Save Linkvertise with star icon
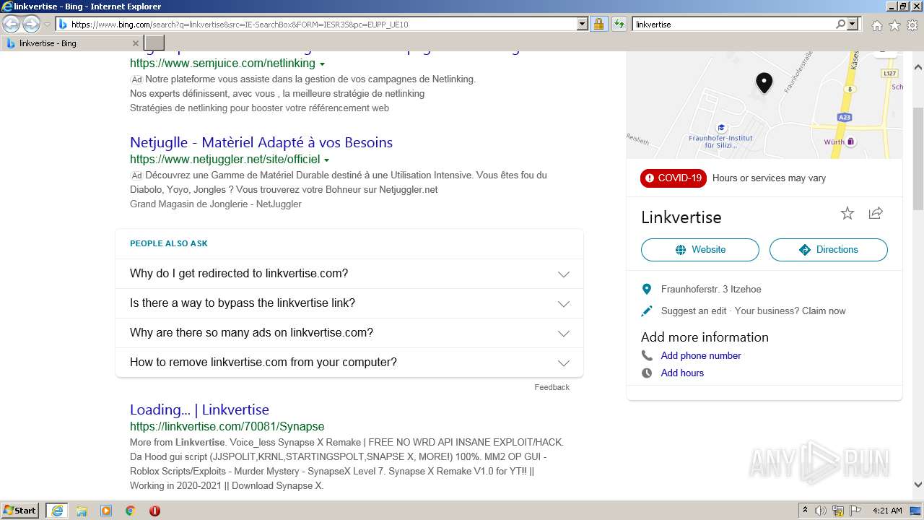Viewport: 924px width, 520px height. [x=847, y=213]
